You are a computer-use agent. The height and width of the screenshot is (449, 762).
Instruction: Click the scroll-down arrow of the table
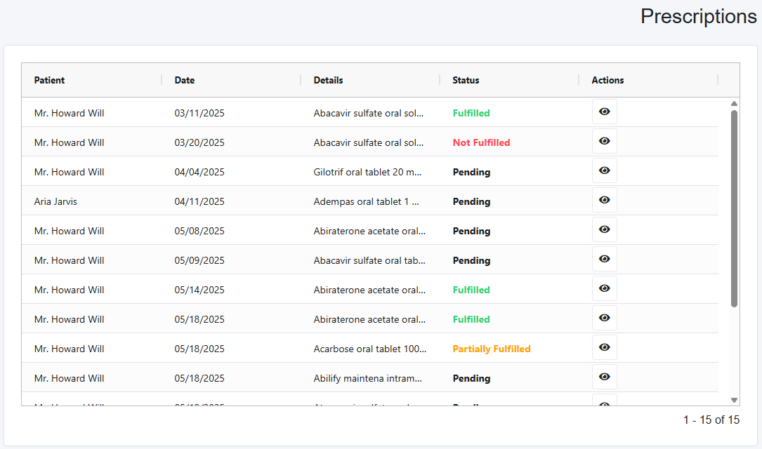pyautogui.click(x=734, y=400)
